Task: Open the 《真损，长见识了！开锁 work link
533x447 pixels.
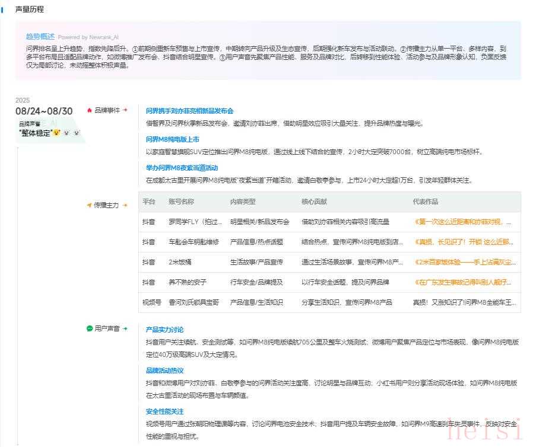Action: coord(464,242)
